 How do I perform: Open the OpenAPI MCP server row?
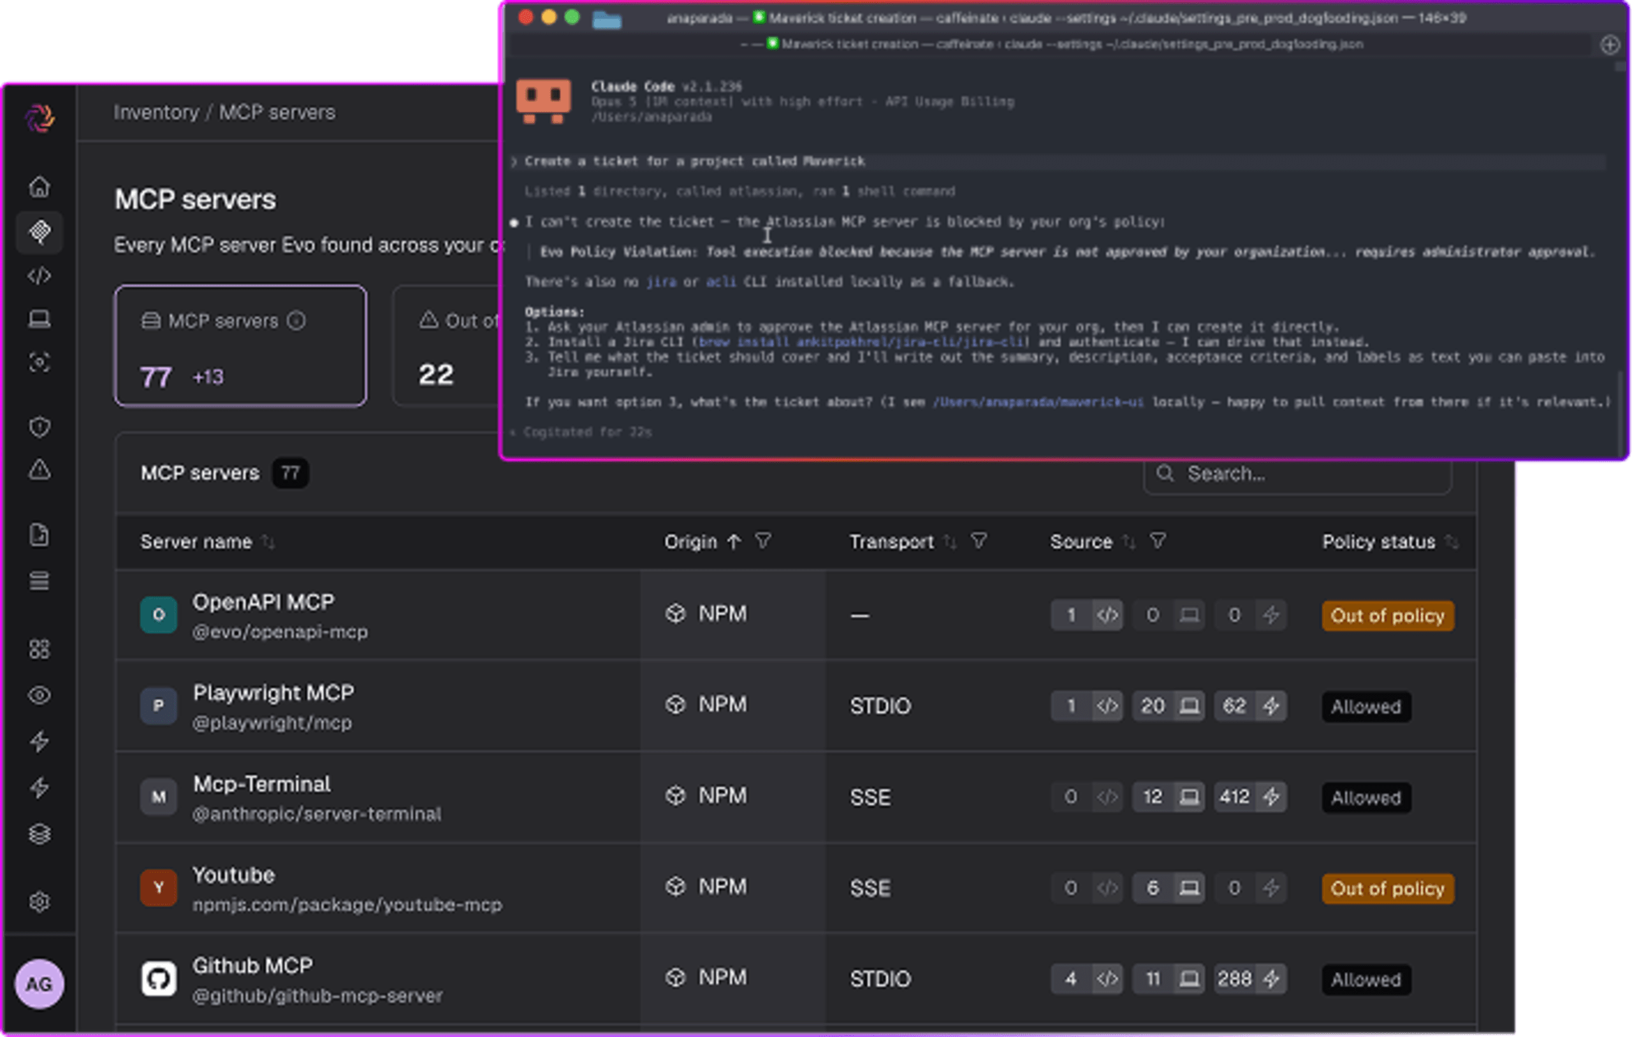(796, 616)
